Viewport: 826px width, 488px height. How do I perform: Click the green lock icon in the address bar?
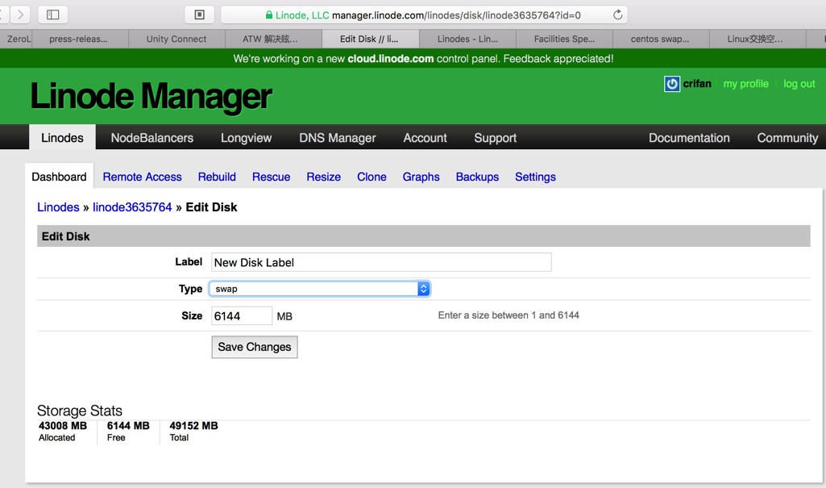click(x=269, y=15)
